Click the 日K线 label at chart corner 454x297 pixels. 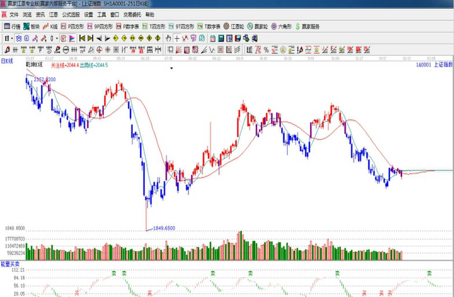tap(8, 60)
